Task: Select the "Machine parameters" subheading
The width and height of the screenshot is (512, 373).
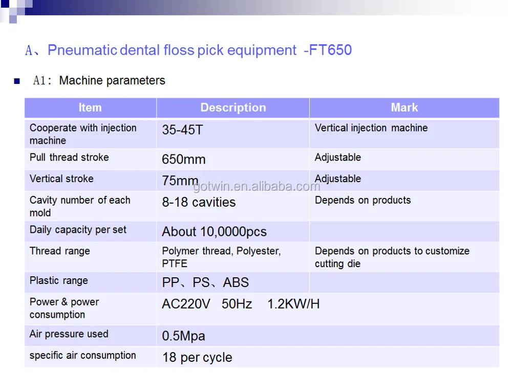Action: [112, 81]
